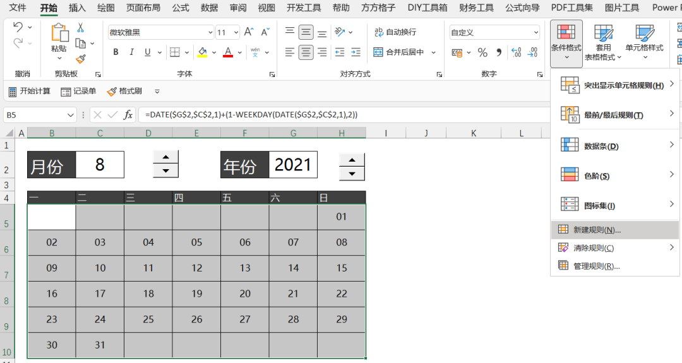
Task: Click the Decrease Decimal icon
Action: (532, 52)
